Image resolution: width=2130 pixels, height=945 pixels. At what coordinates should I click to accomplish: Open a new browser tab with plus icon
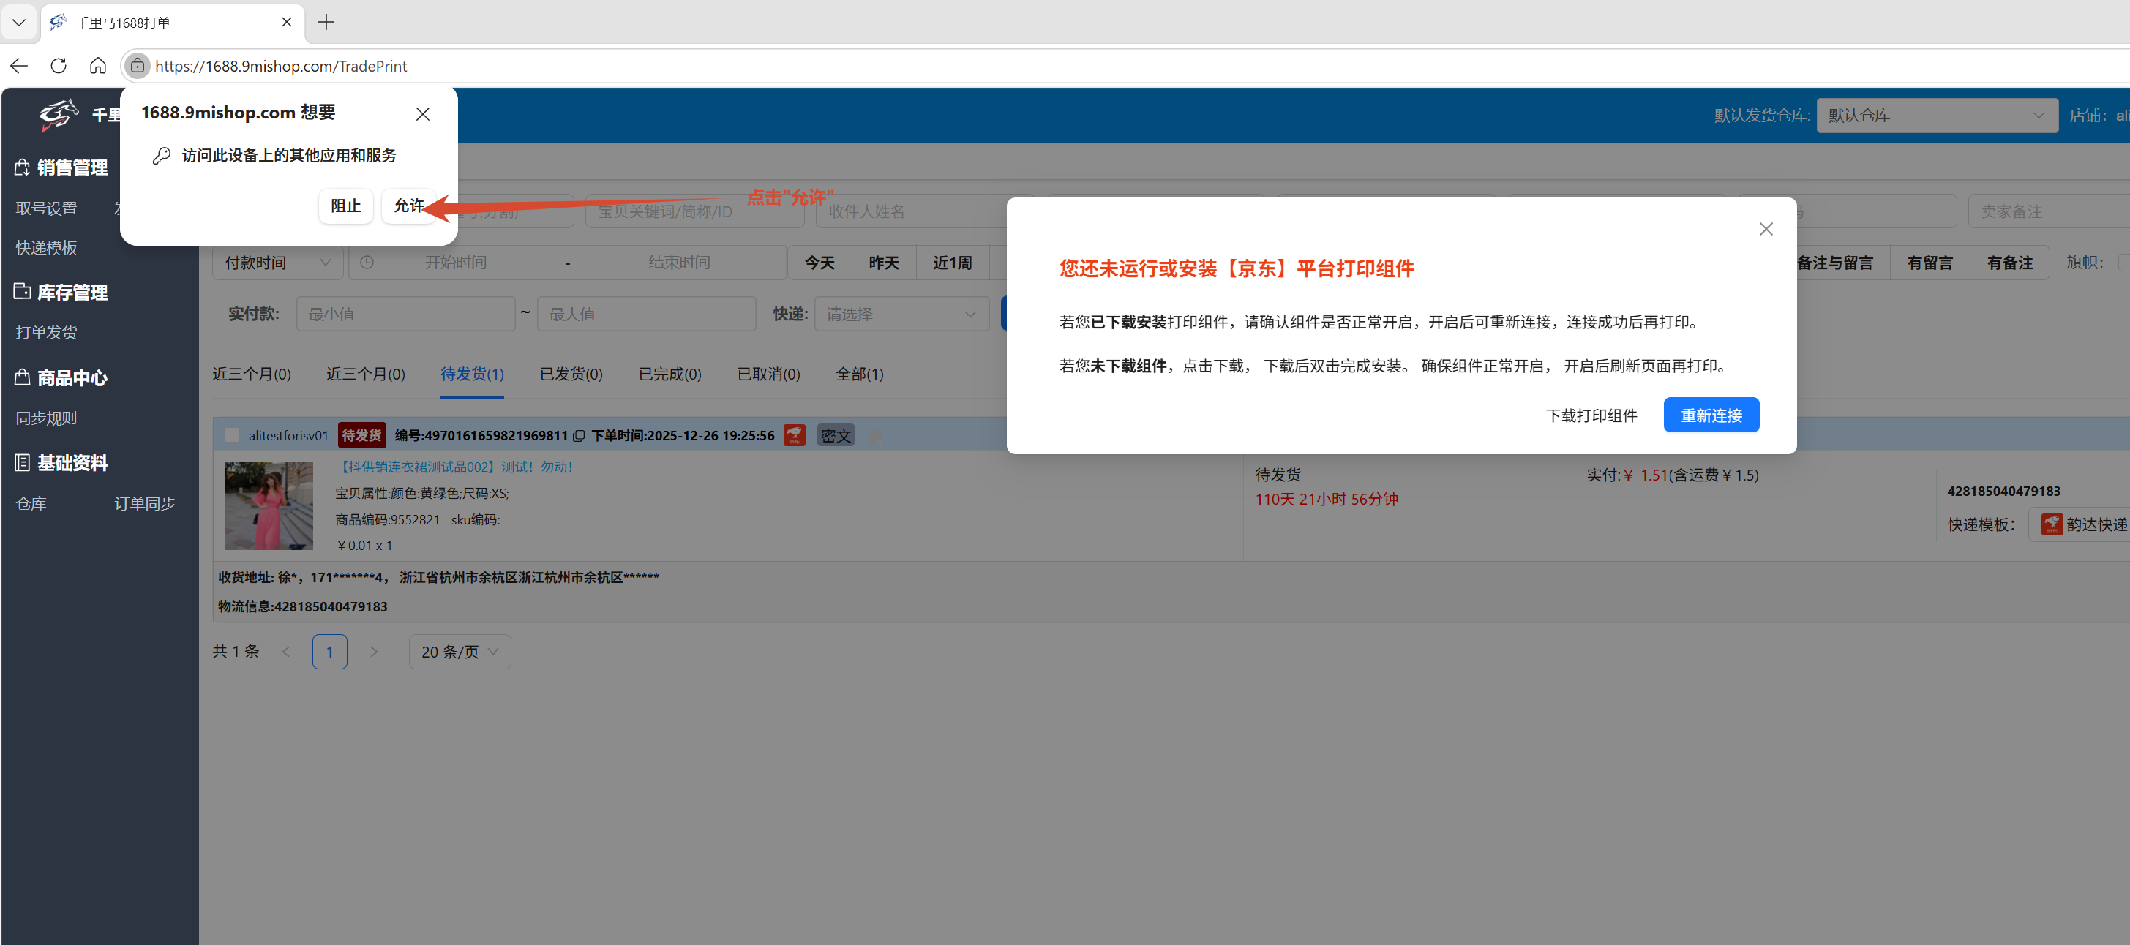click(x=326, y=23)
